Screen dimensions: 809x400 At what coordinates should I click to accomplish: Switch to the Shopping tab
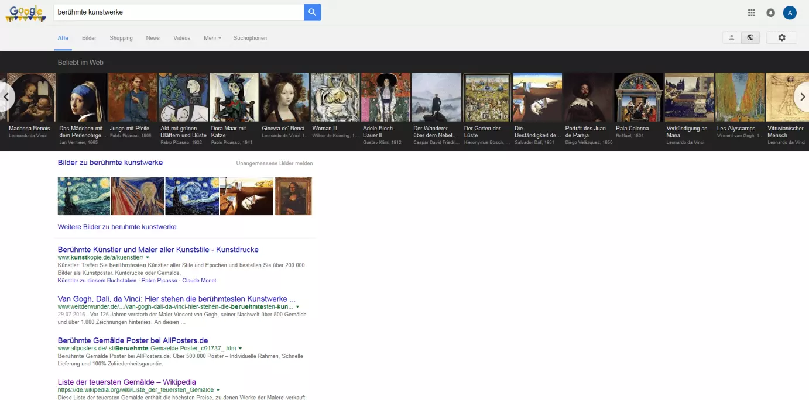point(121,38)
